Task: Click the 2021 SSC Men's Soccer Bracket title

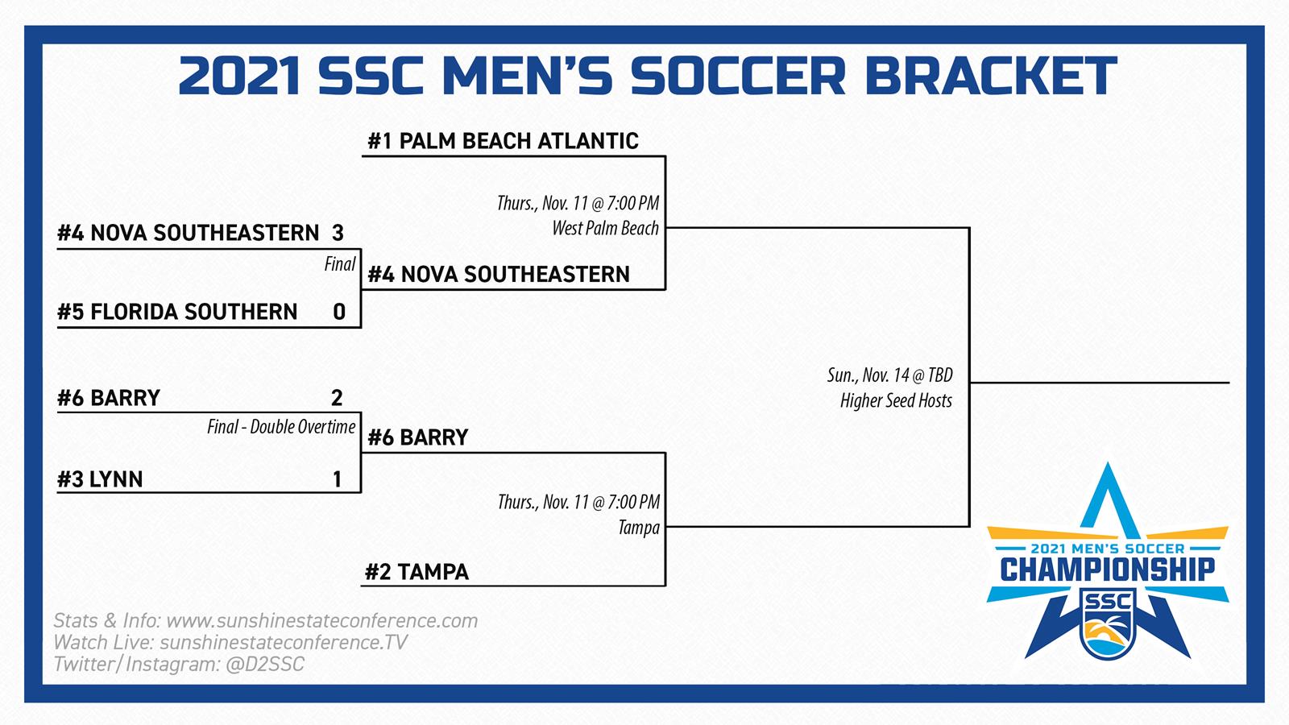Action: (x=647, y=77)
